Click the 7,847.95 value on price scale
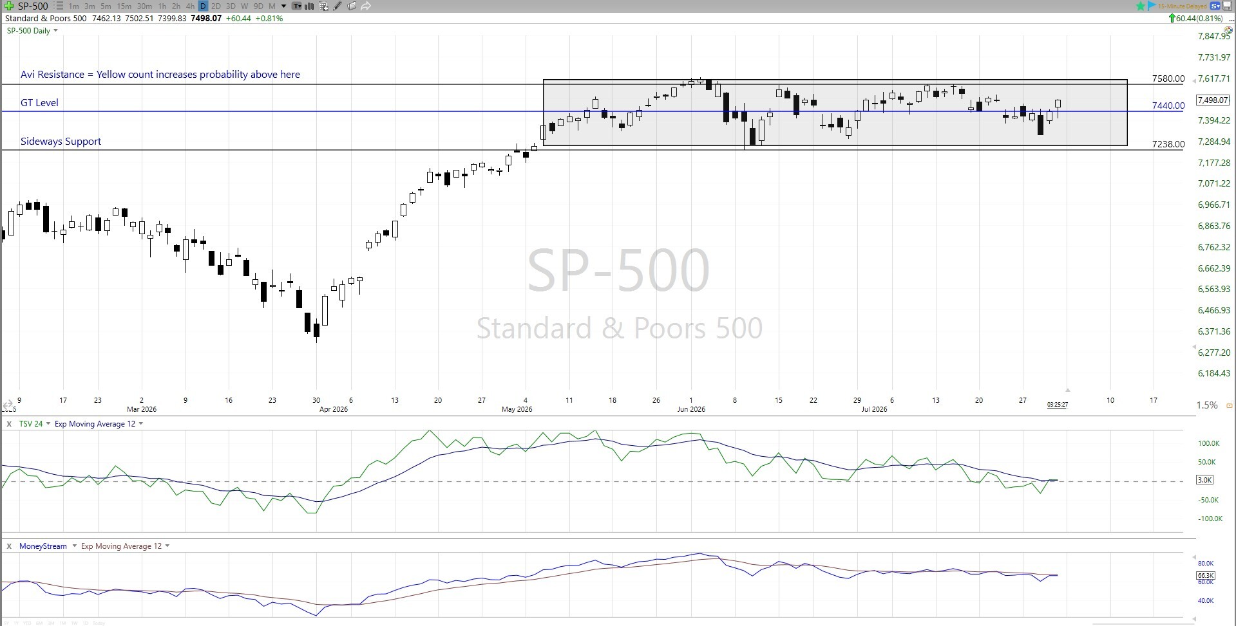This screenshot has height=626, width=1236. [1214, 37]
